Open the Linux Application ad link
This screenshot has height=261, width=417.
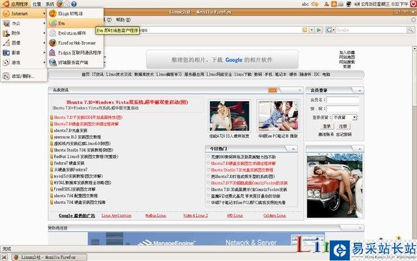[117, 215]
